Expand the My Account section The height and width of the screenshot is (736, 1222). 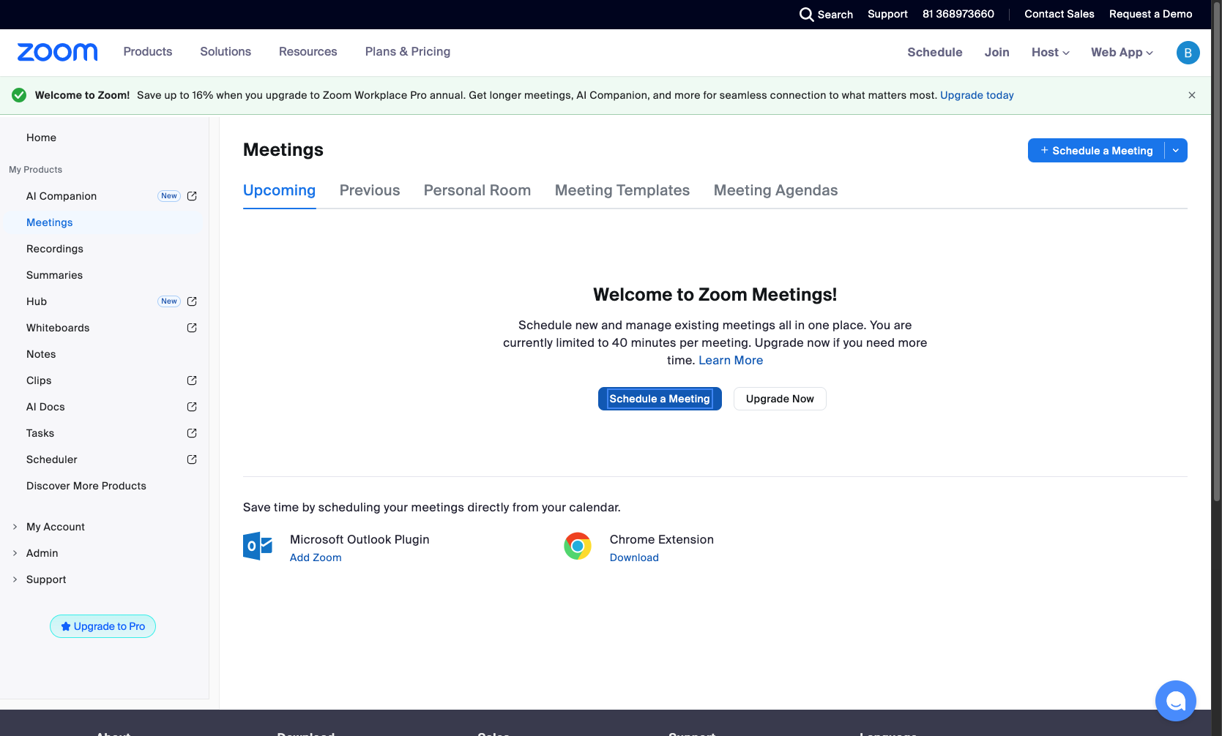point(15,527)
